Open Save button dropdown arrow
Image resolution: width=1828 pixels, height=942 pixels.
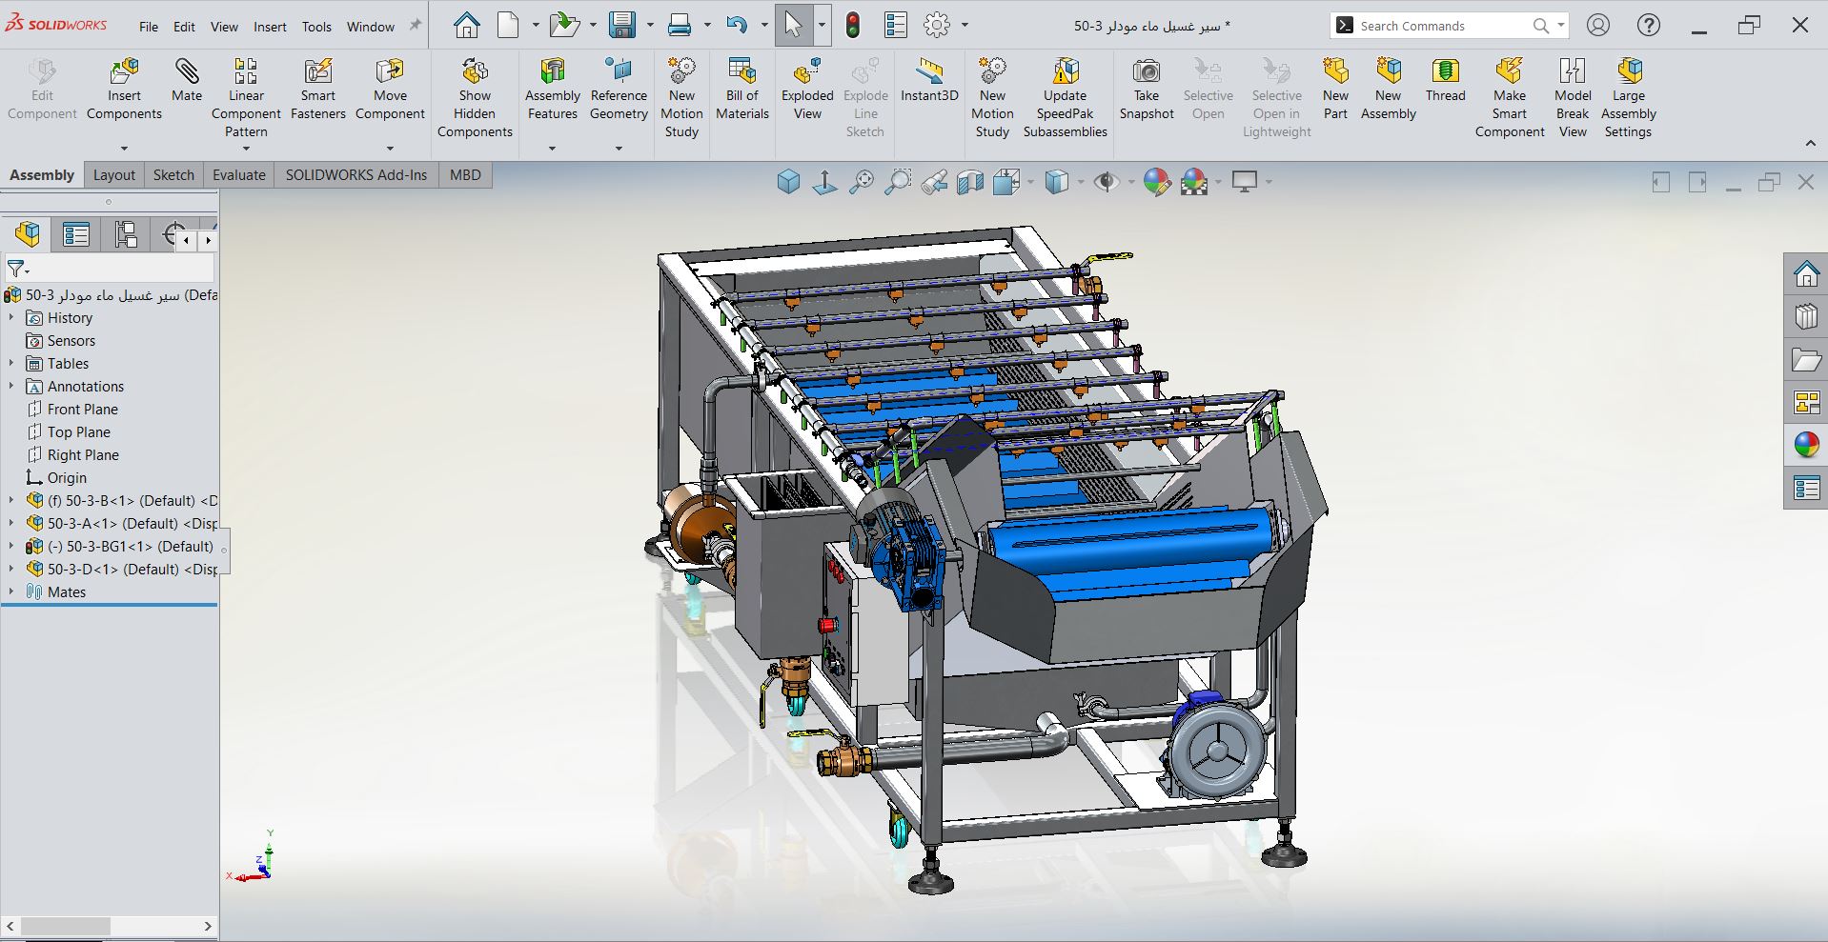650,26
